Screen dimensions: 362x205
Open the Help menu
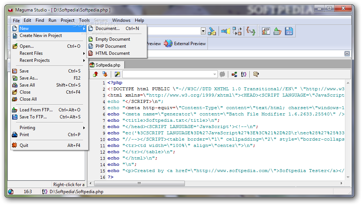139,20
